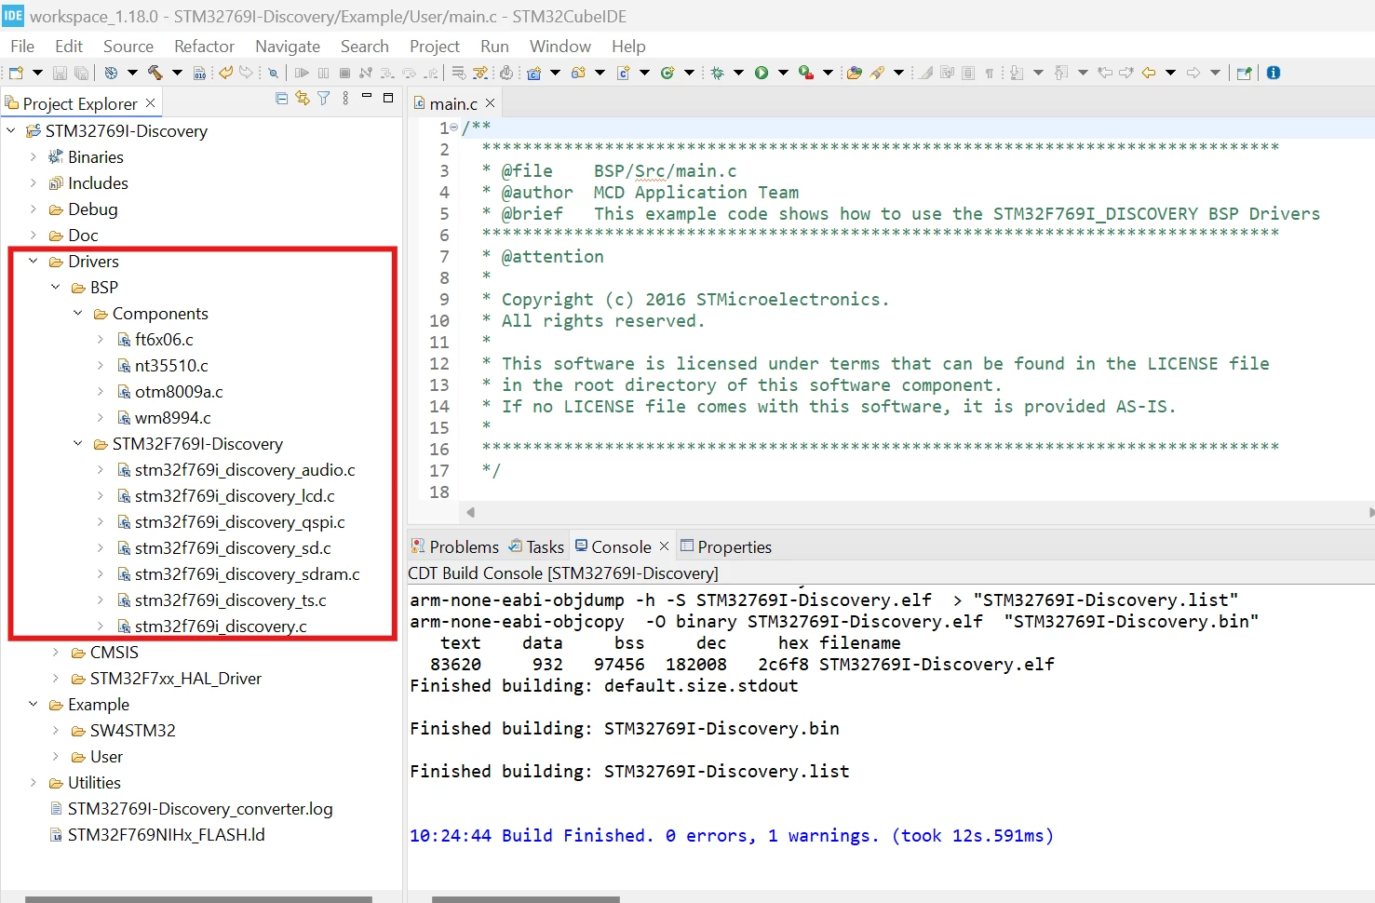Open the Window menu
Screen dimensions: 1375x903
coord(560,47)
